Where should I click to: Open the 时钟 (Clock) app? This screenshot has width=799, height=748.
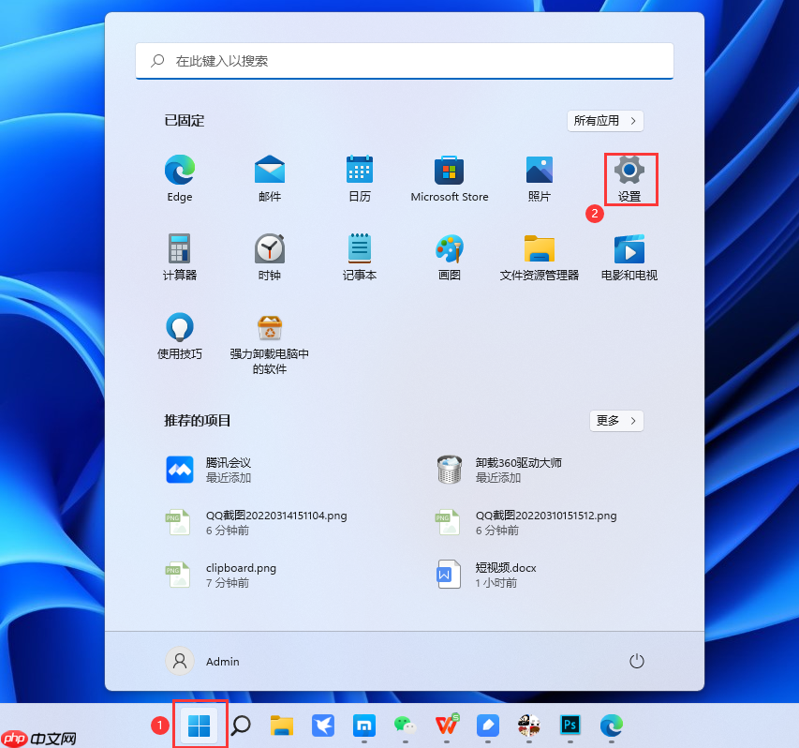point(269,249)
